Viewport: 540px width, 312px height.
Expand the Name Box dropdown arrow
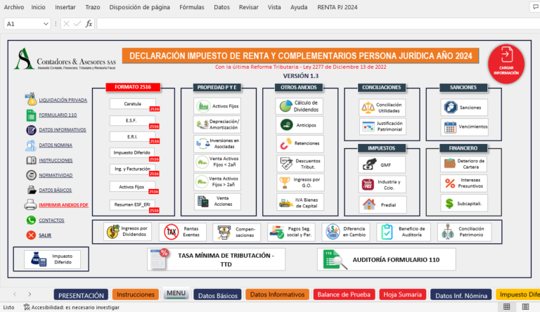click(x=46, y=24)
